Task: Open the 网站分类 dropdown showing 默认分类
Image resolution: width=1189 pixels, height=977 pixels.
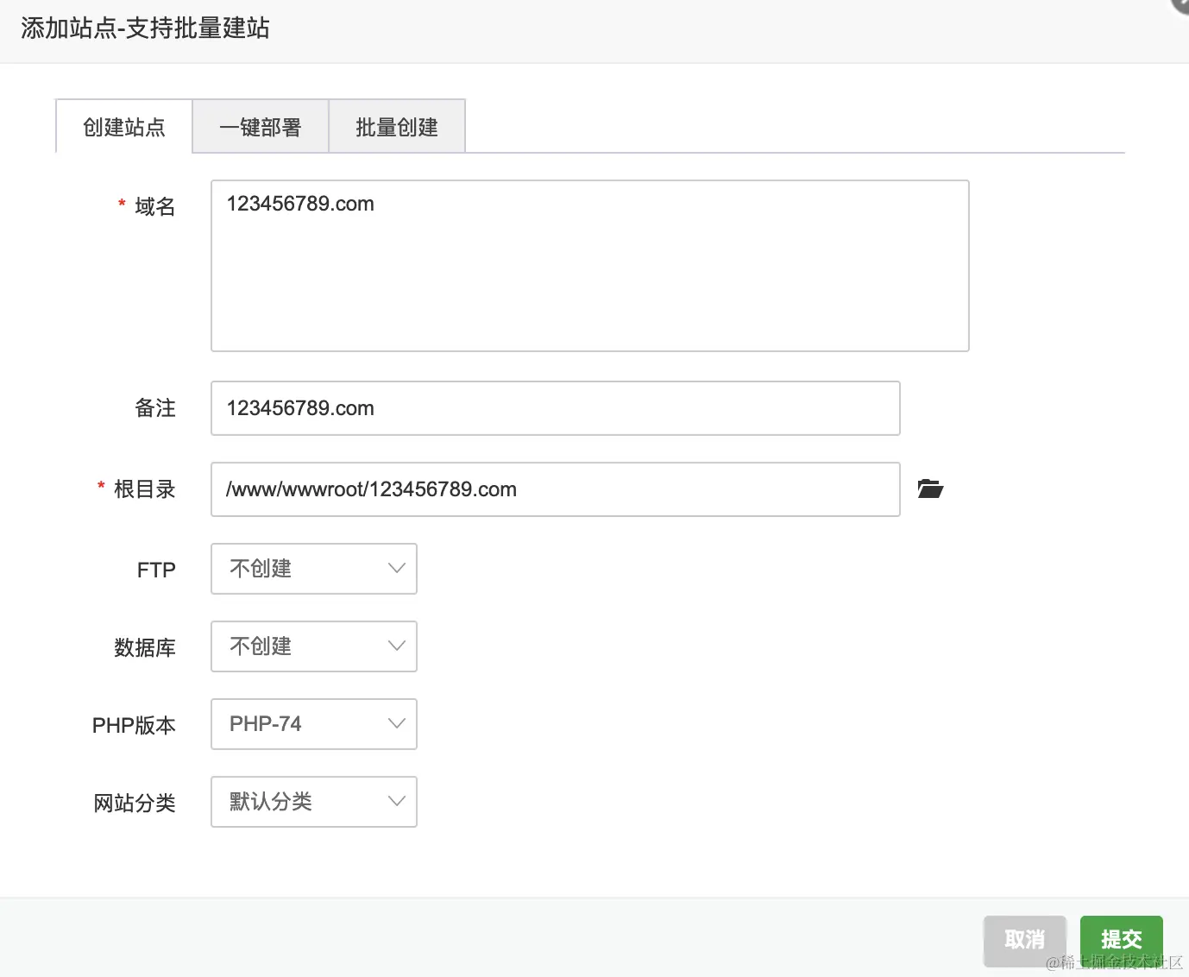Action: tap(314, 802)
